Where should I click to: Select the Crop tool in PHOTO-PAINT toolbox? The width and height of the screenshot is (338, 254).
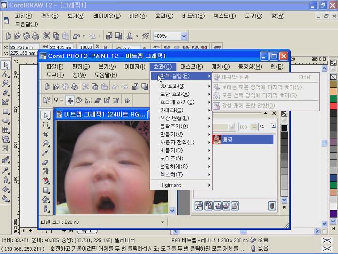(x=46, y=135)
